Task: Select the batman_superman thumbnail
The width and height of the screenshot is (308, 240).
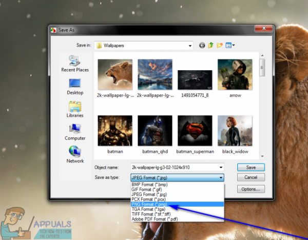Action: click(x=195, y=134)
